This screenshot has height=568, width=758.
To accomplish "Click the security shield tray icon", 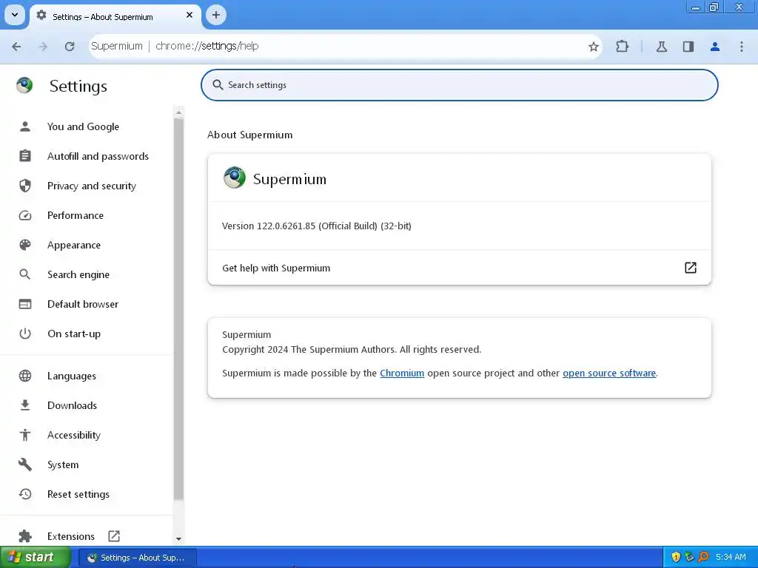I will [x=676, y=557].
